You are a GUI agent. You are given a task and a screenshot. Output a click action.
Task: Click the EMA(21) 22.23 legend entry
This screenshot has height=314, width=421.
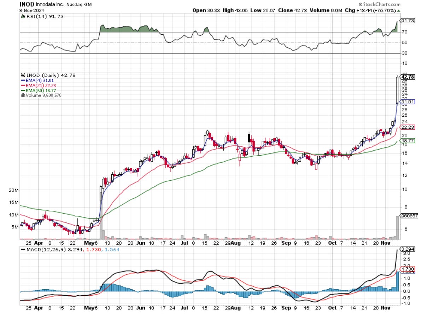click(x=41, y=86)
